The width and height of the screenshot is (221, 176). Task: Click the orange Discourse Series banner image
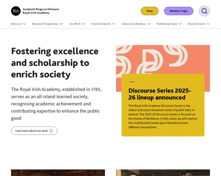(x=163, y=59)
